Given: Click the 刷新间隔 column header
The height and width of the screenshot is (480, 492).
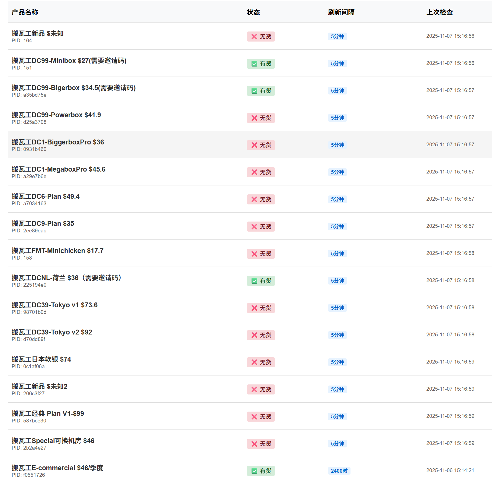Looking at the screenshot, I should pos(341,12).
